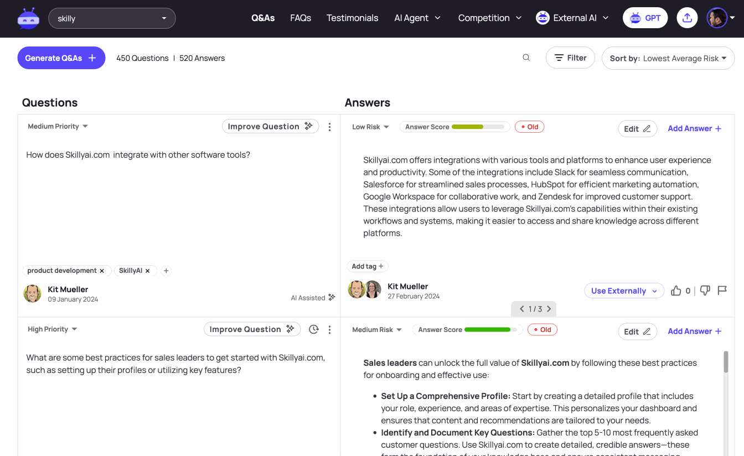Click the date 09 January 2024
This screenshot has width=744, height=456.
(73, 299)
